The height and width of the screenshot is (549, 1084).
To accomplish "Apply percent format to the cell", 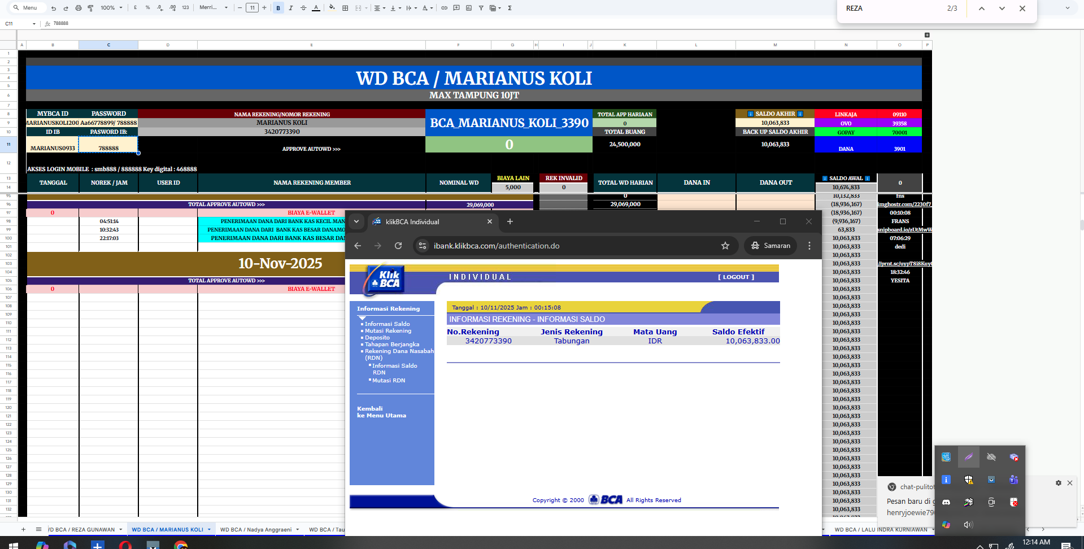I will (x=147, y=8).
